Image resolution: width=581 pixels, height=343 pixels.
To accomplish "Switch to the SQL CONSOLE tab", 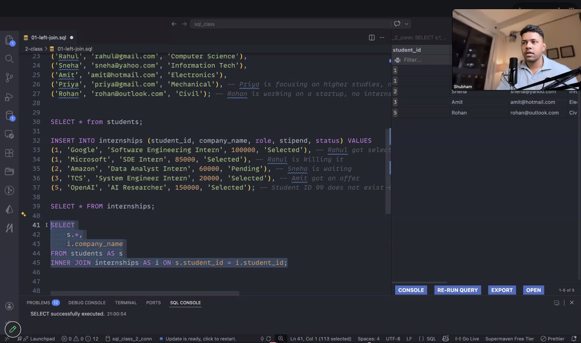I will click(185, 303).
